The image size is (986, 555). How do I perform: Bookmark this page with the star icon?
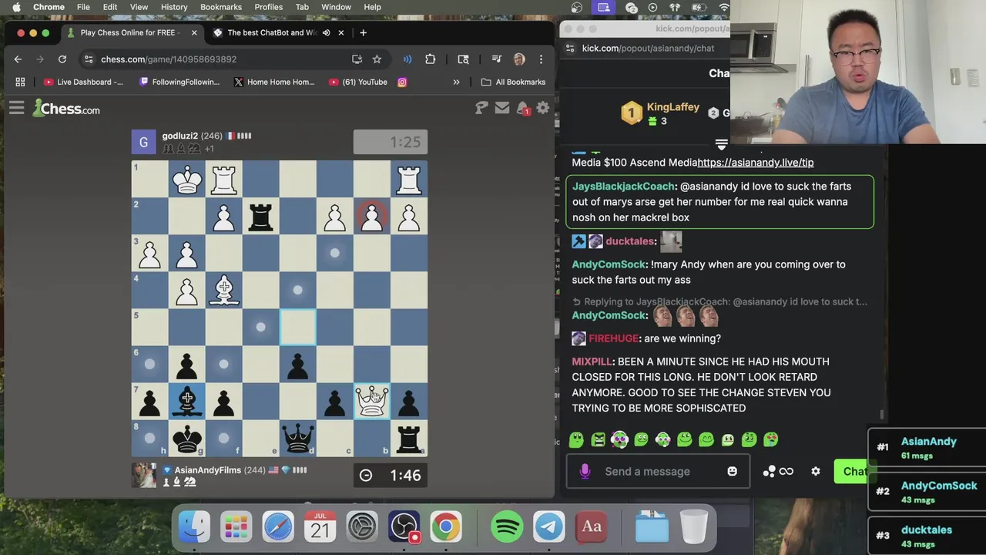[x=377, y=59]
